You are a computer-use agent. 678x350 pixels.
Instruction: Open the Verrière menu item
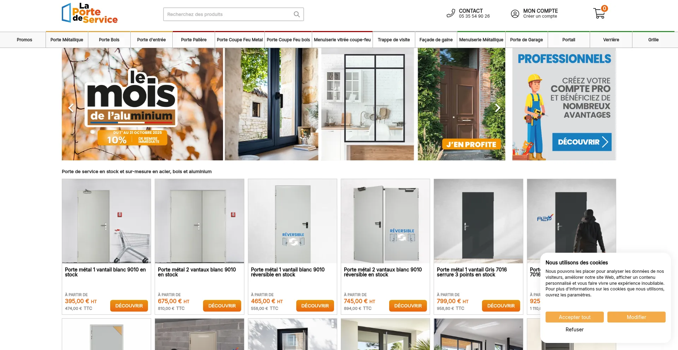pyautogui.click(x=611, y=40)
